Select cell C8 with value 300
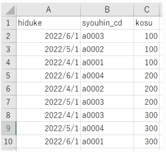166x152 pixels. 146,115
